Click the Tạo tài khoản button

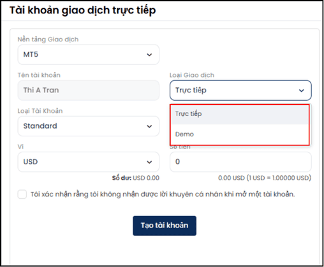click(x=165, y=226)
